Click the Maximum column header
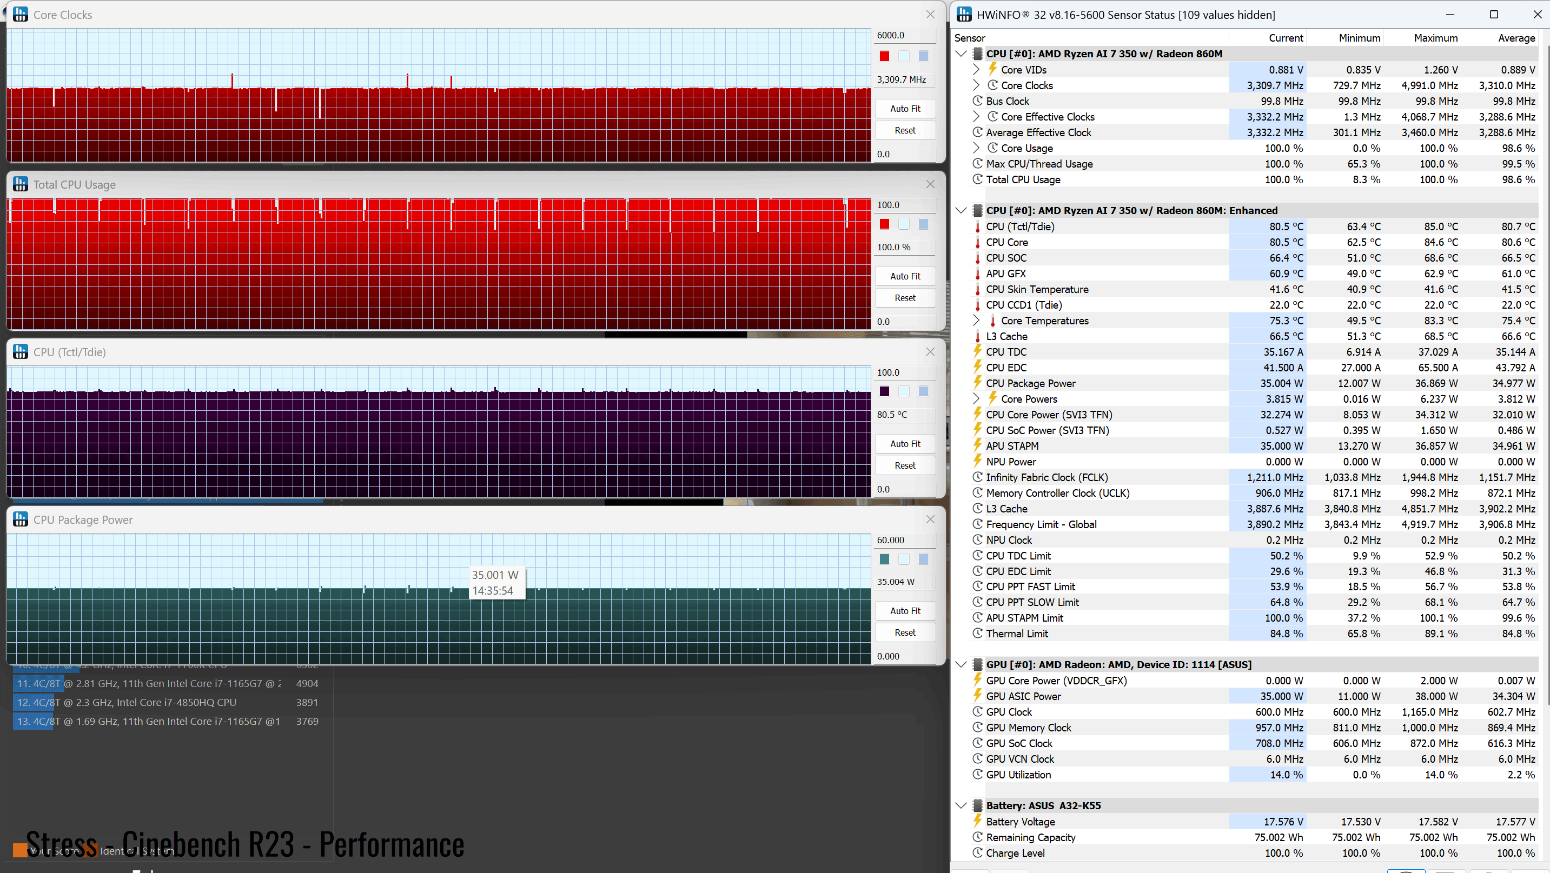 [x=1422, y=38]
